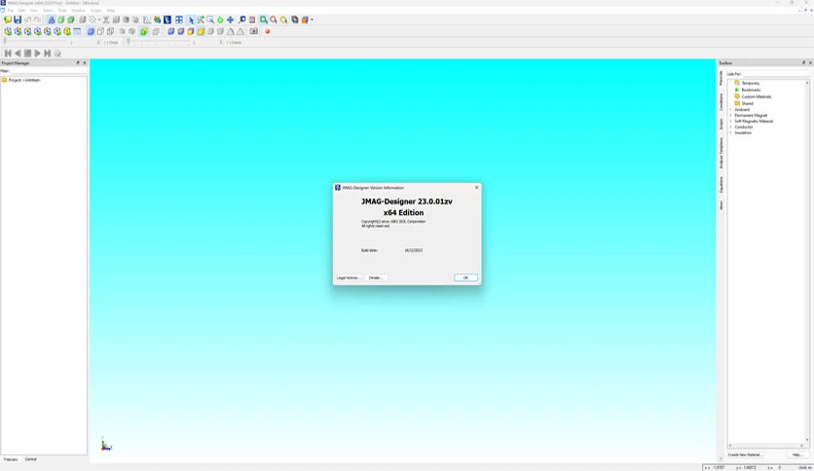The height and width of the screenshot is (471, 814).
Task: Switch to the Treeview tab in Project Manager
Action: pyautogui.click(x=11, y=459)
